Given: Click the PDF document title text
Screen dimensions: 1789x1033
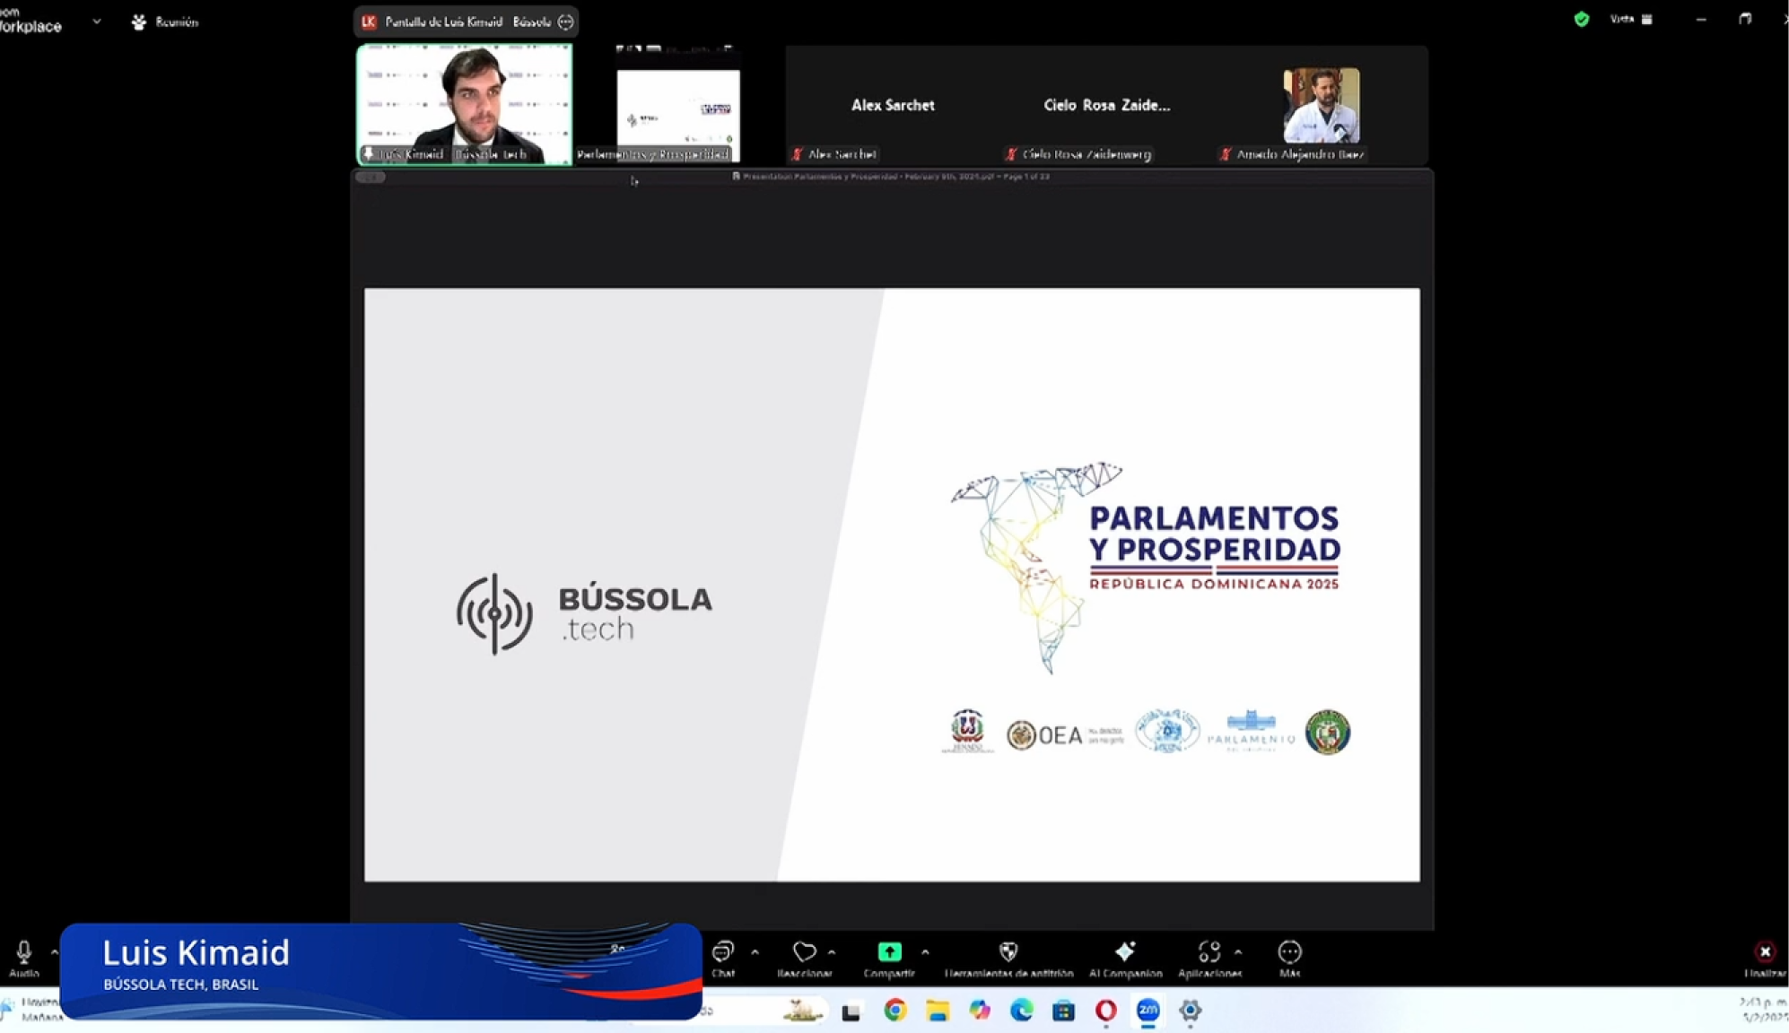Looking at the screenshot, I should coord(895,177).
